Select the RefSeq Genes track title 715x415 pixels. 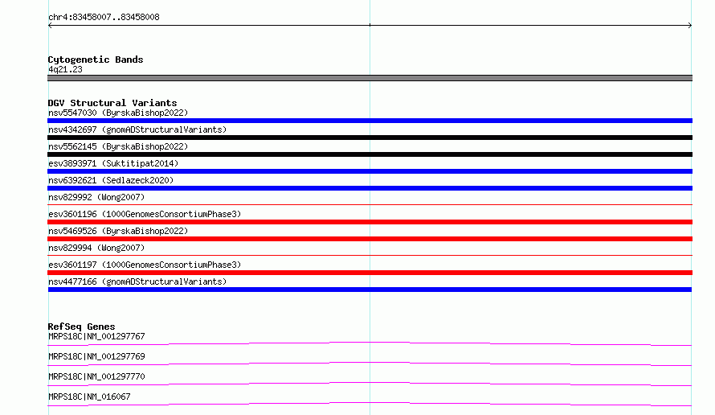pos(81,327)
